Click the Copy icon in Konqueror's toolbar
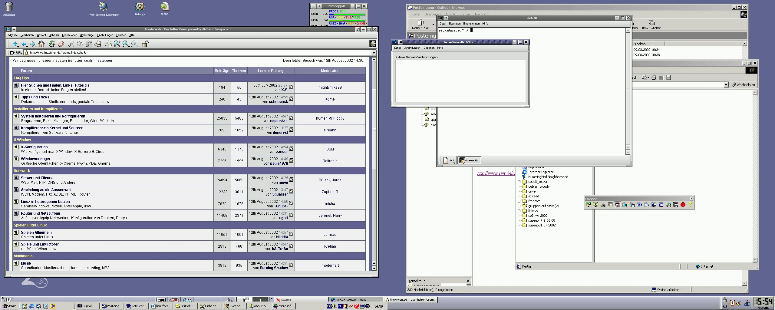 (80, 44)
